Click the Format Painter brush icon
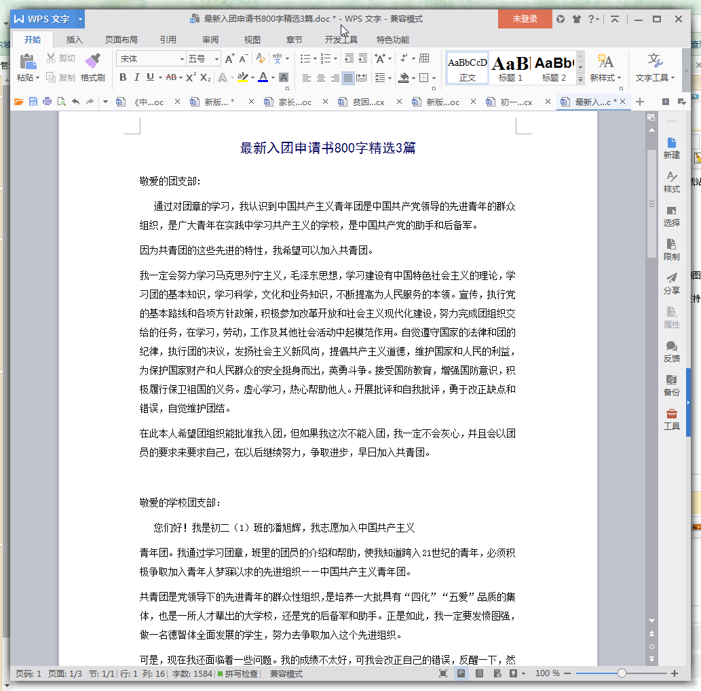 pyautogui.click(x=92, y=61)
